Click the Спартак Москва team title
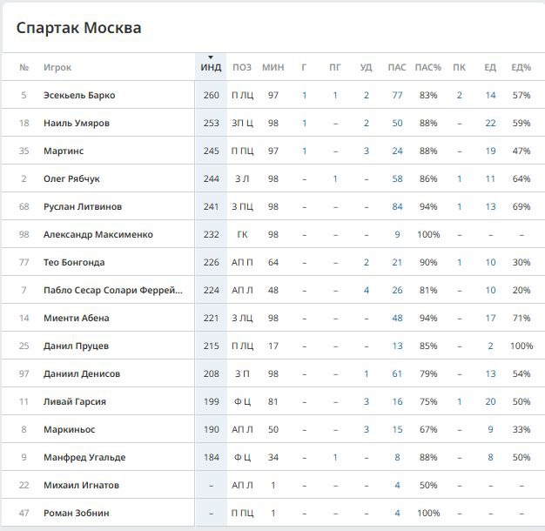This screenshot has height=531, width=545. point(79,28)
